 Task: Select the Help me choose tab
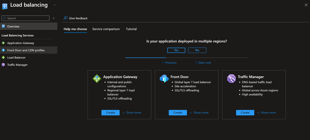(x=75, y=29)
